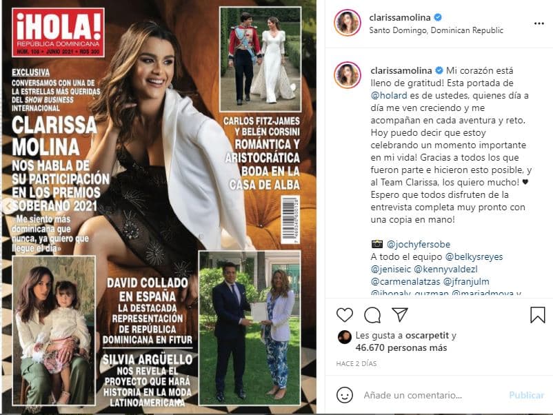
Task: Open Santo Domingo, Dominican Republic location
Action: point(436,30)
